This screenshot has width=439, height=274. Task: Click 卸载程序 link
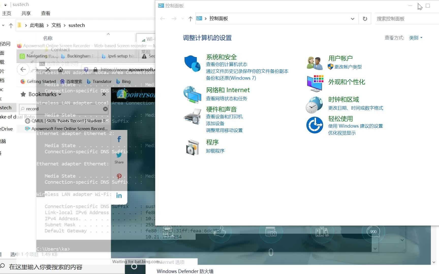[x=215, y=151]
